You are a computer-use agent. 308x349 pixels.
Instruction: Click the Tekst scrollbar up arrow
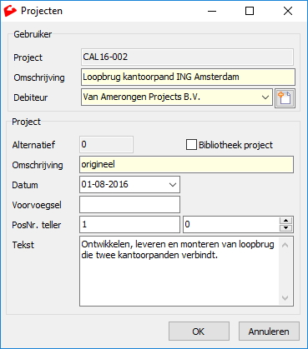tap(285, 245)
